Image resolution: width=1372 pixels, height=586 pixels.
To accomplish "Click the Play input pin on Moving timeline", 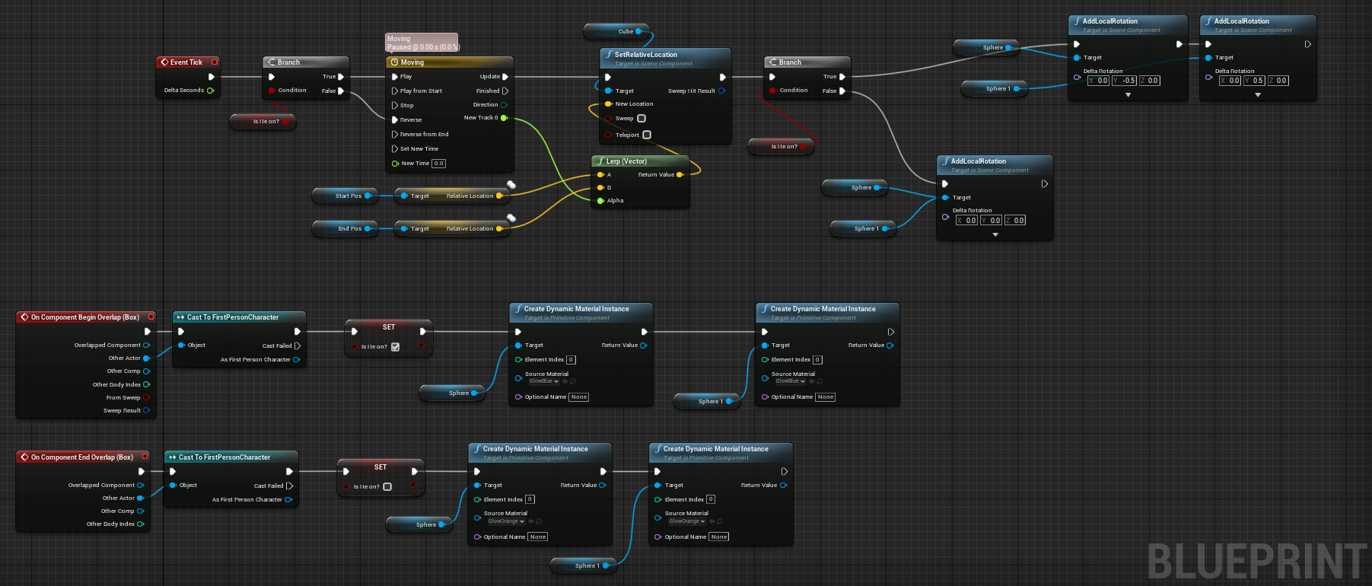I will click(394, 76).
